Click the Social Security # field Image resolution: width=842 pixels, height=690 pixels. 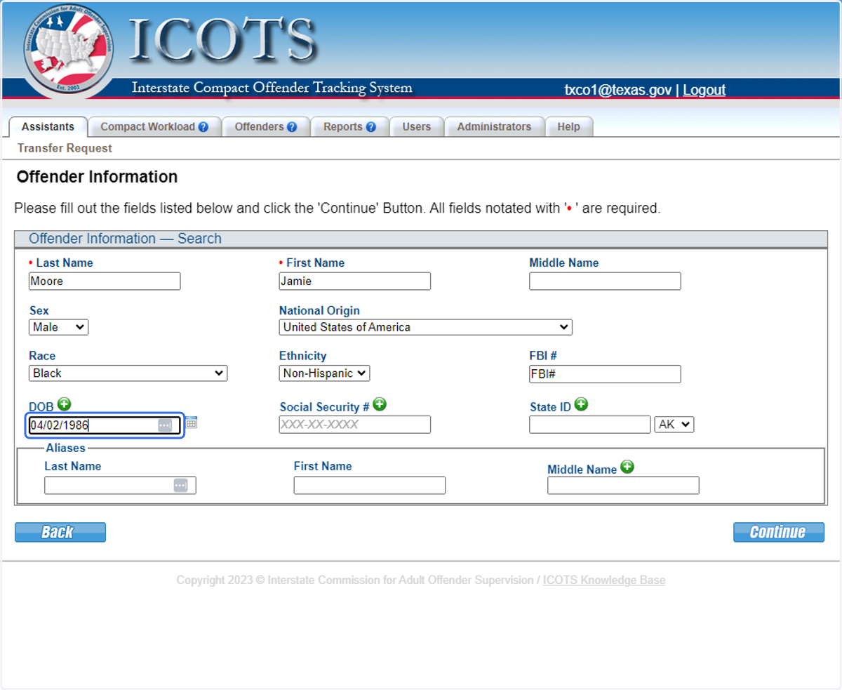click(355, 425)
